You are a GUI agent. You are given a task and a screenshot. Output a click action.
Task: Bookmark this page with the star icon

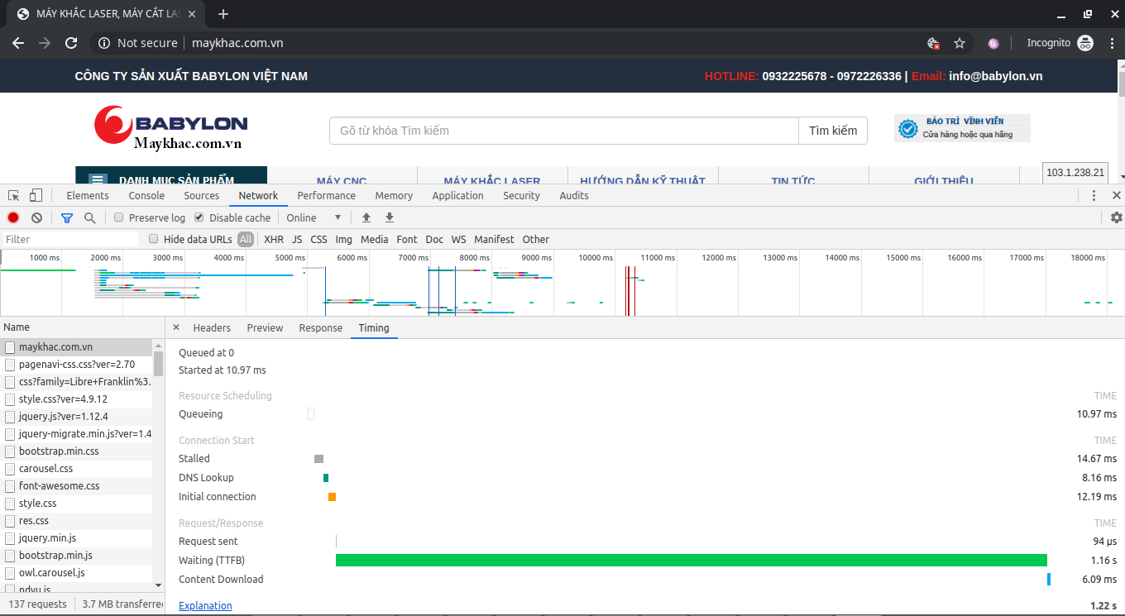[960, 43]
